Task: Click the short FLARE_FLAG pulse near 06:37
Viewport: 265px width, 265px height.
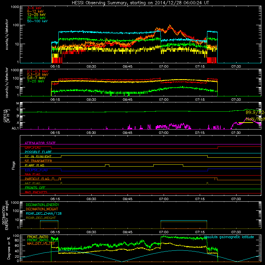Action: click(x=107, y=165)
